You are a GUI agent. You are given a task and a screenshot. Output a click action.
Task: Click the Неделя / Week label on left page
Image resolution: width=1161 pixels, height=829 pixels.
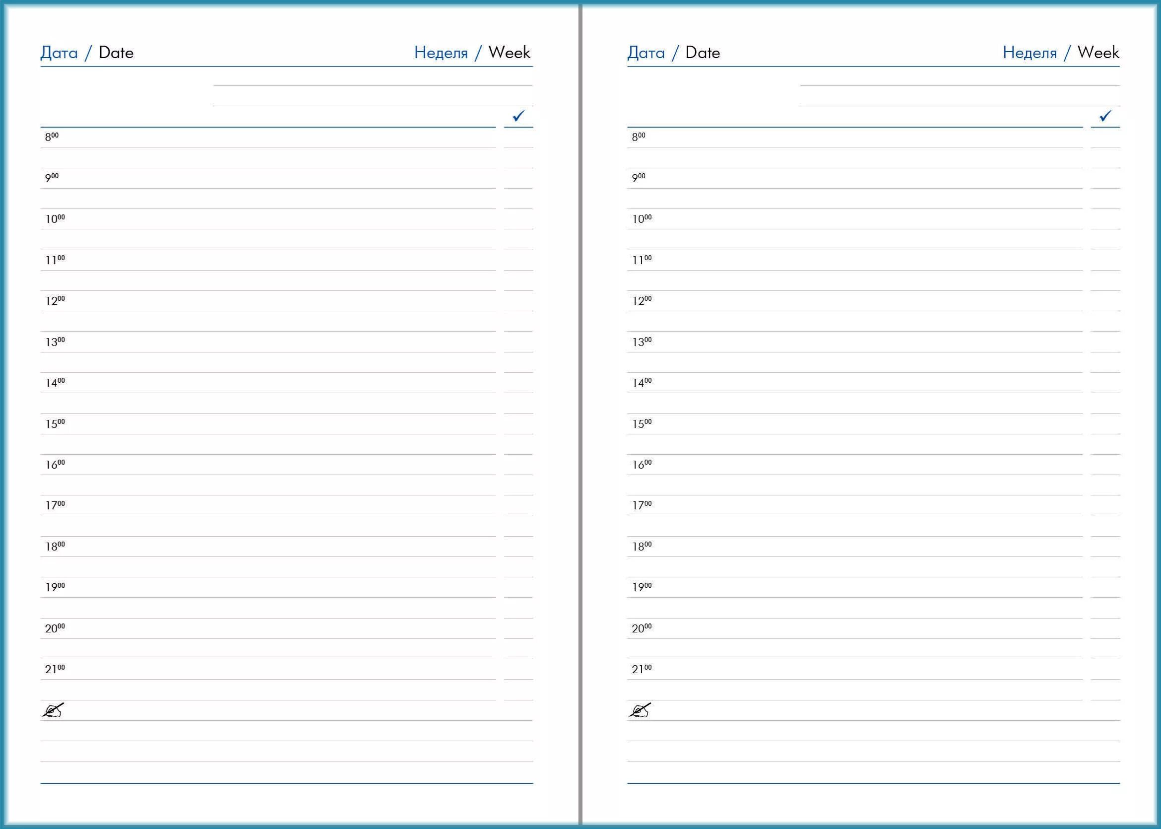click(x=472, y=53)
